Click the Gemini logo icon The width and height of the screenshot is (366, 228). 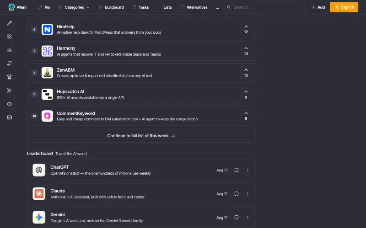click(x=39, y=218)
